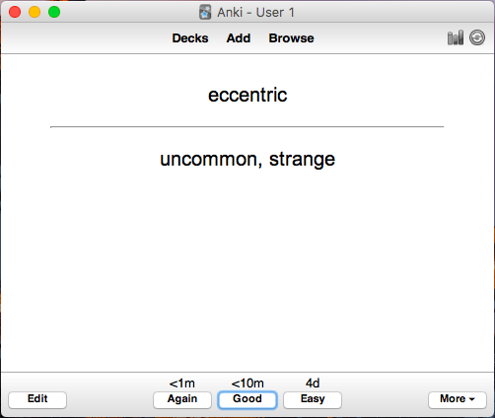Image resolution: width=495 pixels, height=418 pixels.
Task: Rate the card as Good
Action: click(x=247, y=400)
